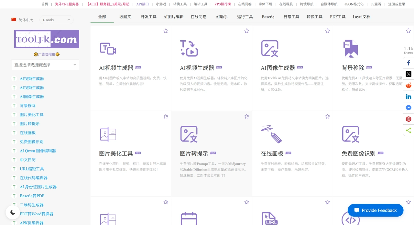Click the 图片转提示 tool icon
This screenshot has height=225, width=414.
189,134
